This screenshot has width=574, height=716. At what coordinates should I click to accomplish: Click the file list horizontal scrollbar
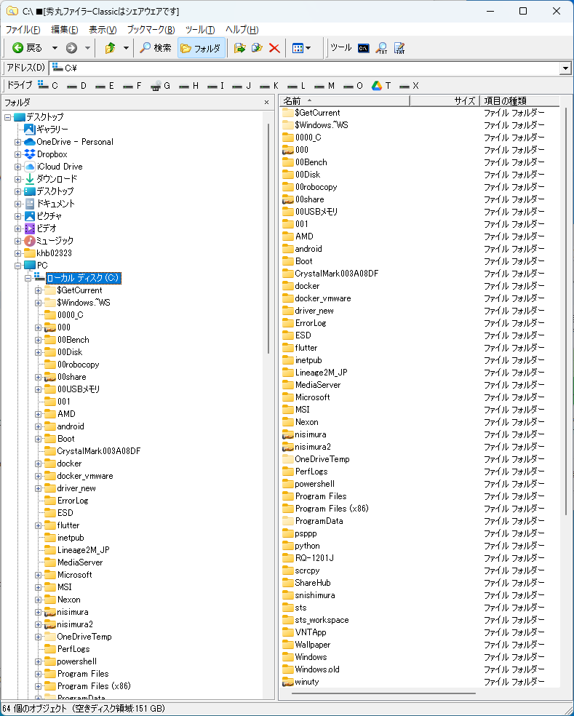point(383,693)
